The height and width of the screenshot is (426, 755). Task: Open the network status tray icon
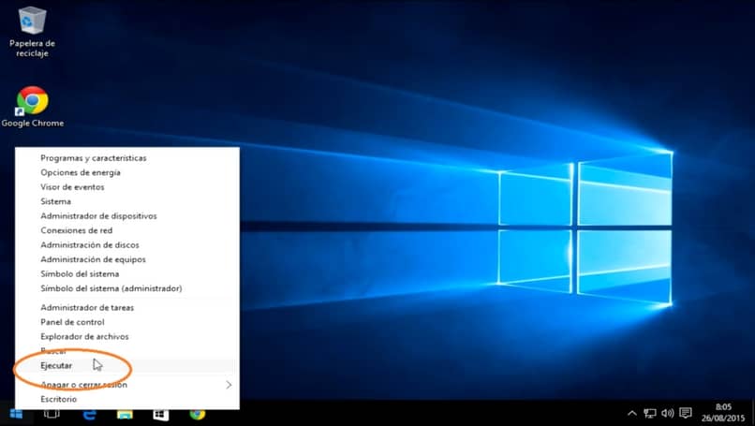[650, 414]
